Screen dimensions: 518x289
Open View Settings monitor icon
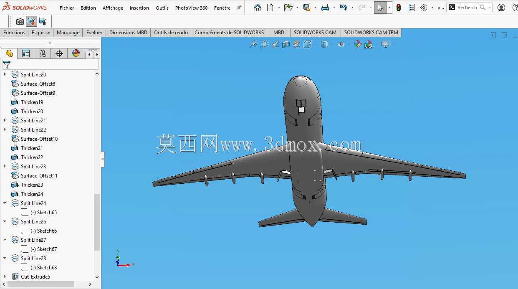(x=385, y=44)
